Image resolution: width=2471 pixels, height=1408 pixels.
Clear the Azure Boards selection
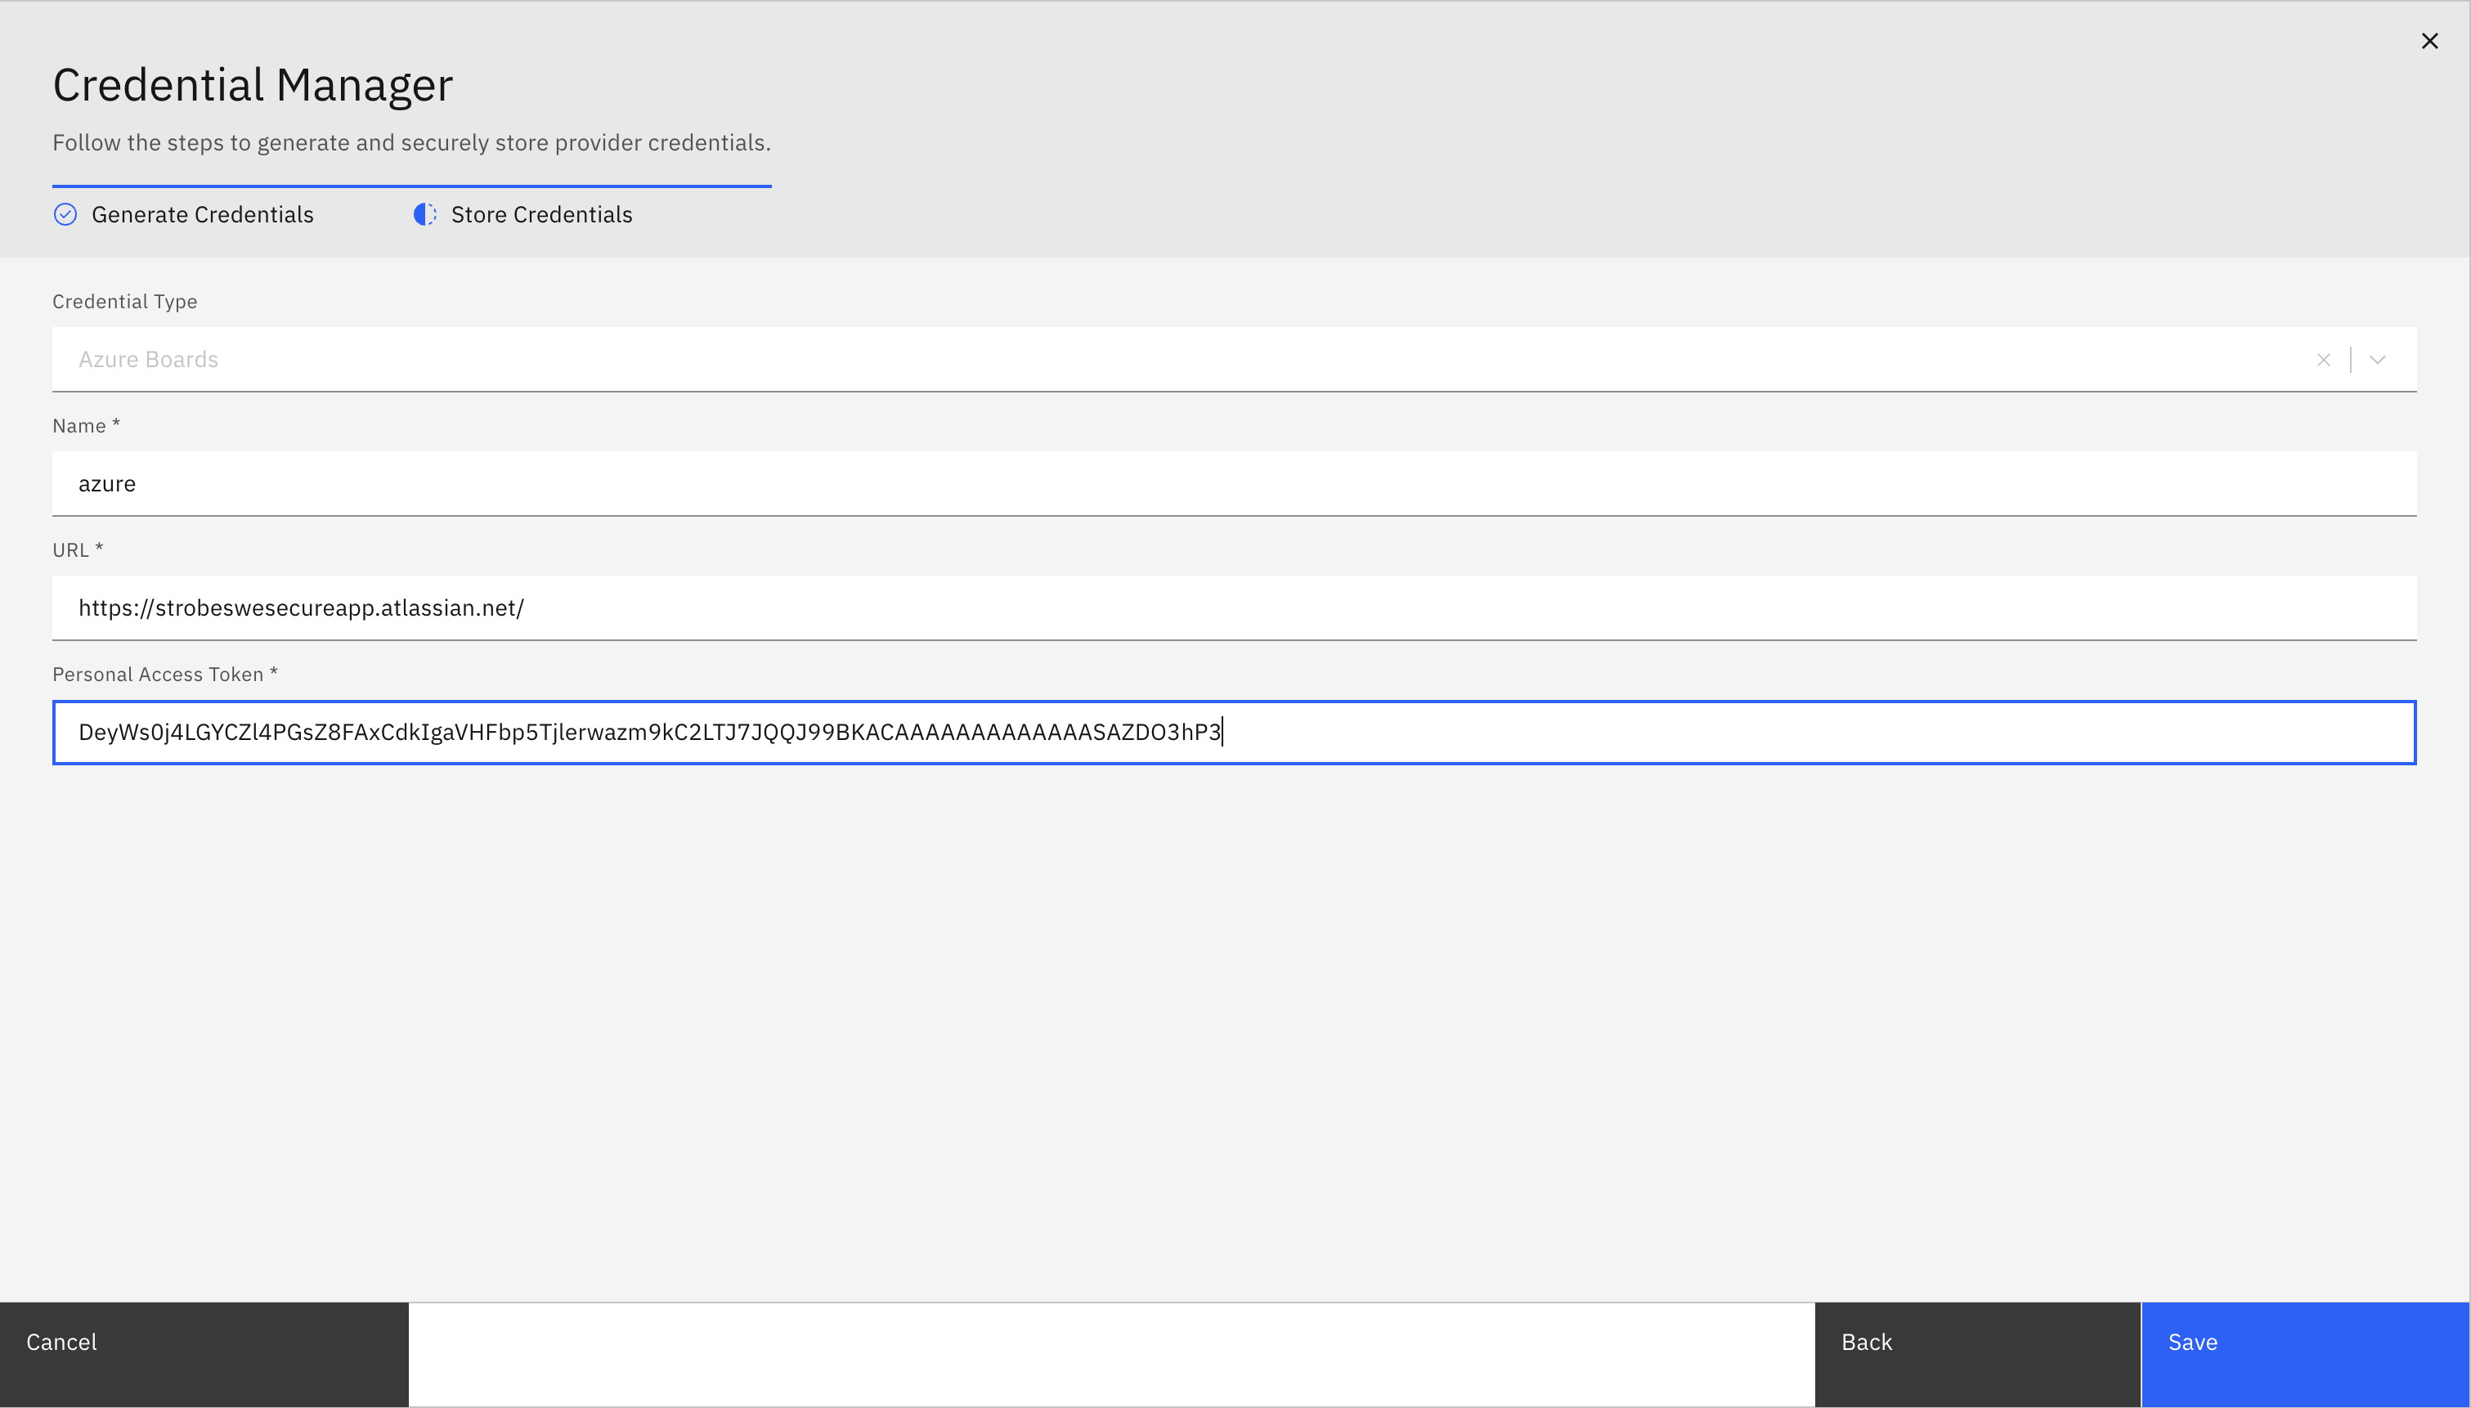pos(2323,360)
